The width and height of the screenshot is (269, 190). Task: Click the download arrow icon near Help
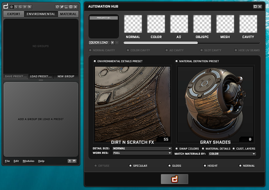[x=70, y=161]
